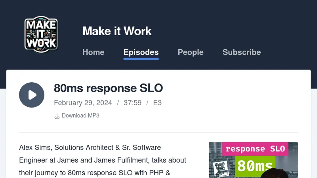The height and width of the screenshot is (178, 317).
Task: Click the 37:59 episode duration
Action: (132, 103)
